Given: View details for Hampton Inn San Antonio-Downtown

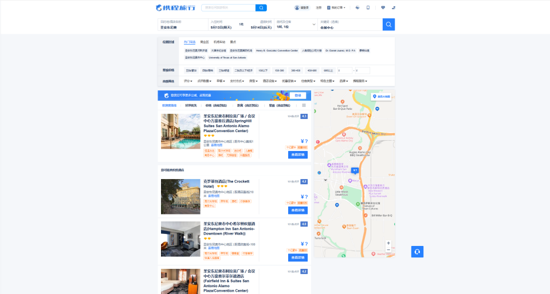Looking at the screenshot, I should click(x=298, y=257).
